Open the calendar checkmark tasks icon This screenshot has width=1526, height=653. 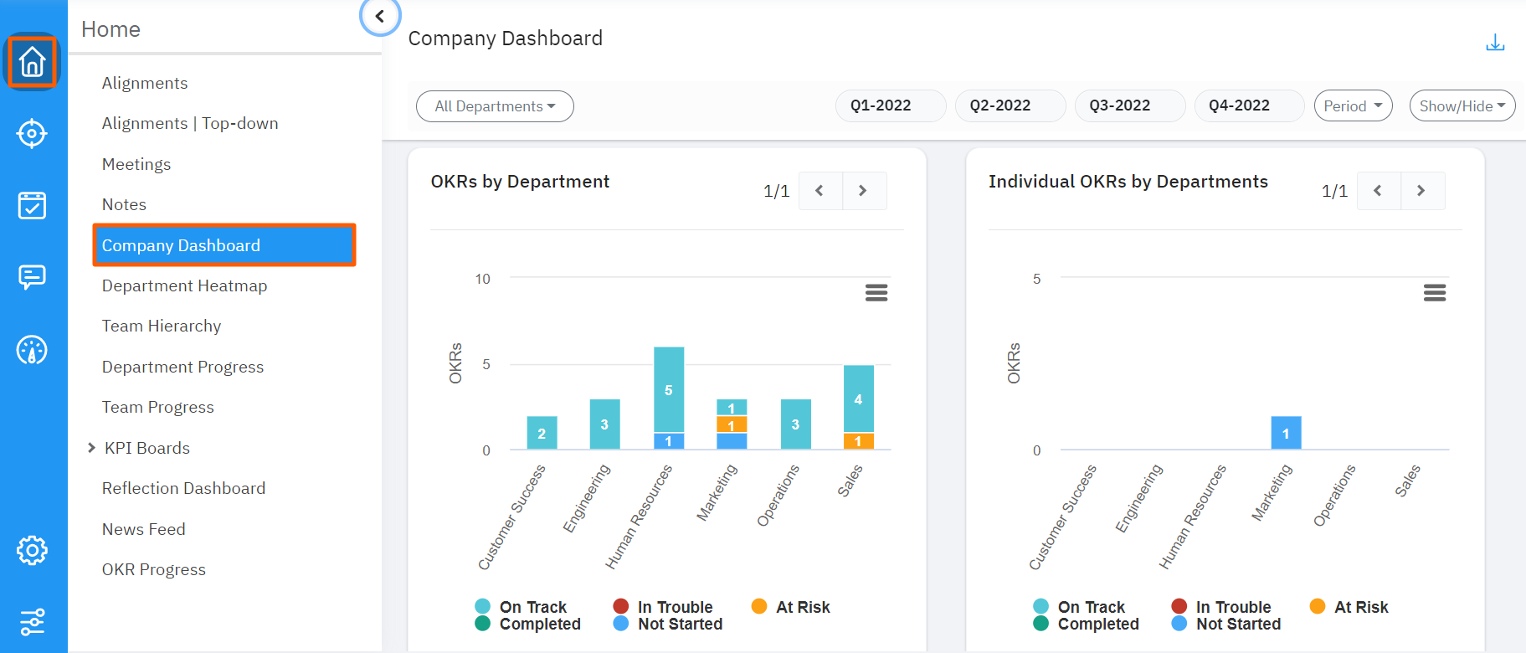[x=32, y=205]
